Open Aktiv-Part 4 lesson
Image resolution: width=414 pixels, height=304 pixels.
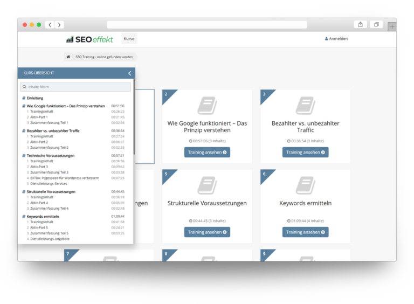click(39, 203)
